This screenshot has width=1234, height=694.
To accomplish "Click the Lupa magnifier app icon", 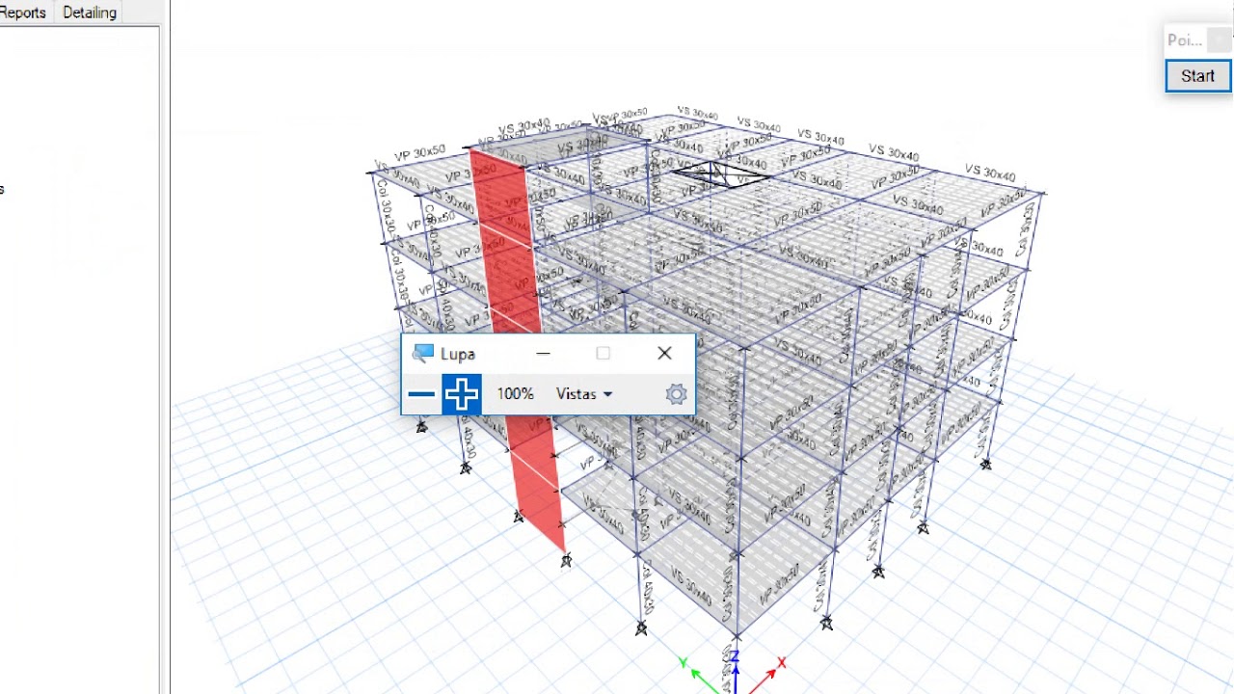I will click(x=422, y=354).
